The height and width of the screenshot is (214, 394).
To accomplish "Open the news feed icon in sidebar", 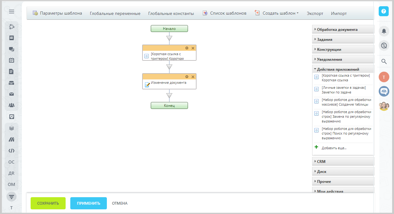I will [12, 38].
